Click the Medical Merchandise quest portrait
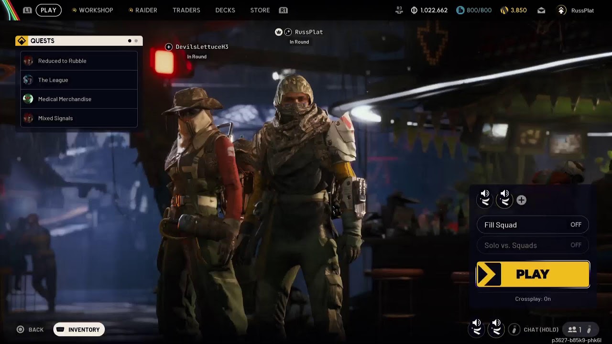Image resolution: width=612 pixels, height=344 pixels. point(28,99)
